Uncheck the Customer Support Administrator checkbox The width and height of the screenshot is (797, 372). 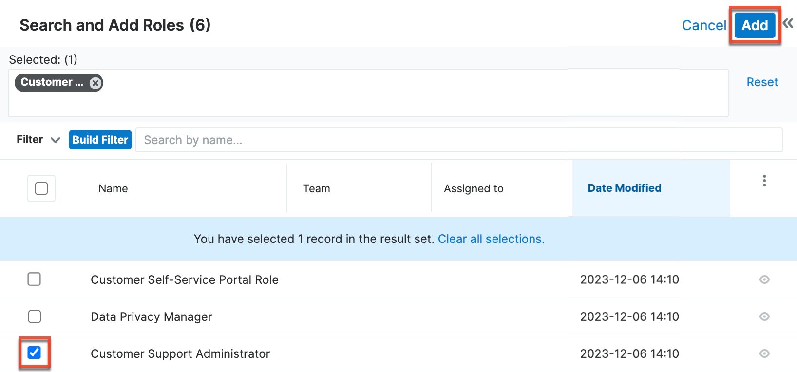click(34, 353)
